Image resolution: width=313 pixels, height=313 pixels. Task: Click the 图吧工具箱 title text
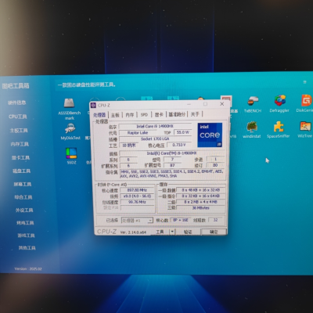16,86
